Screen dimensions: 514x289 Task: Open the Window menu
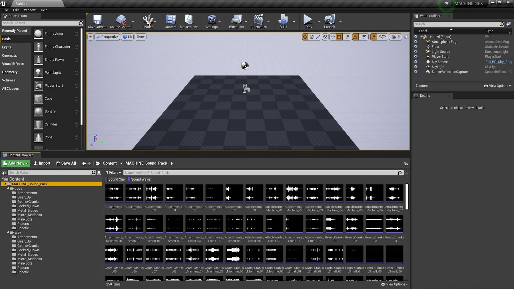tap(30, 10)
